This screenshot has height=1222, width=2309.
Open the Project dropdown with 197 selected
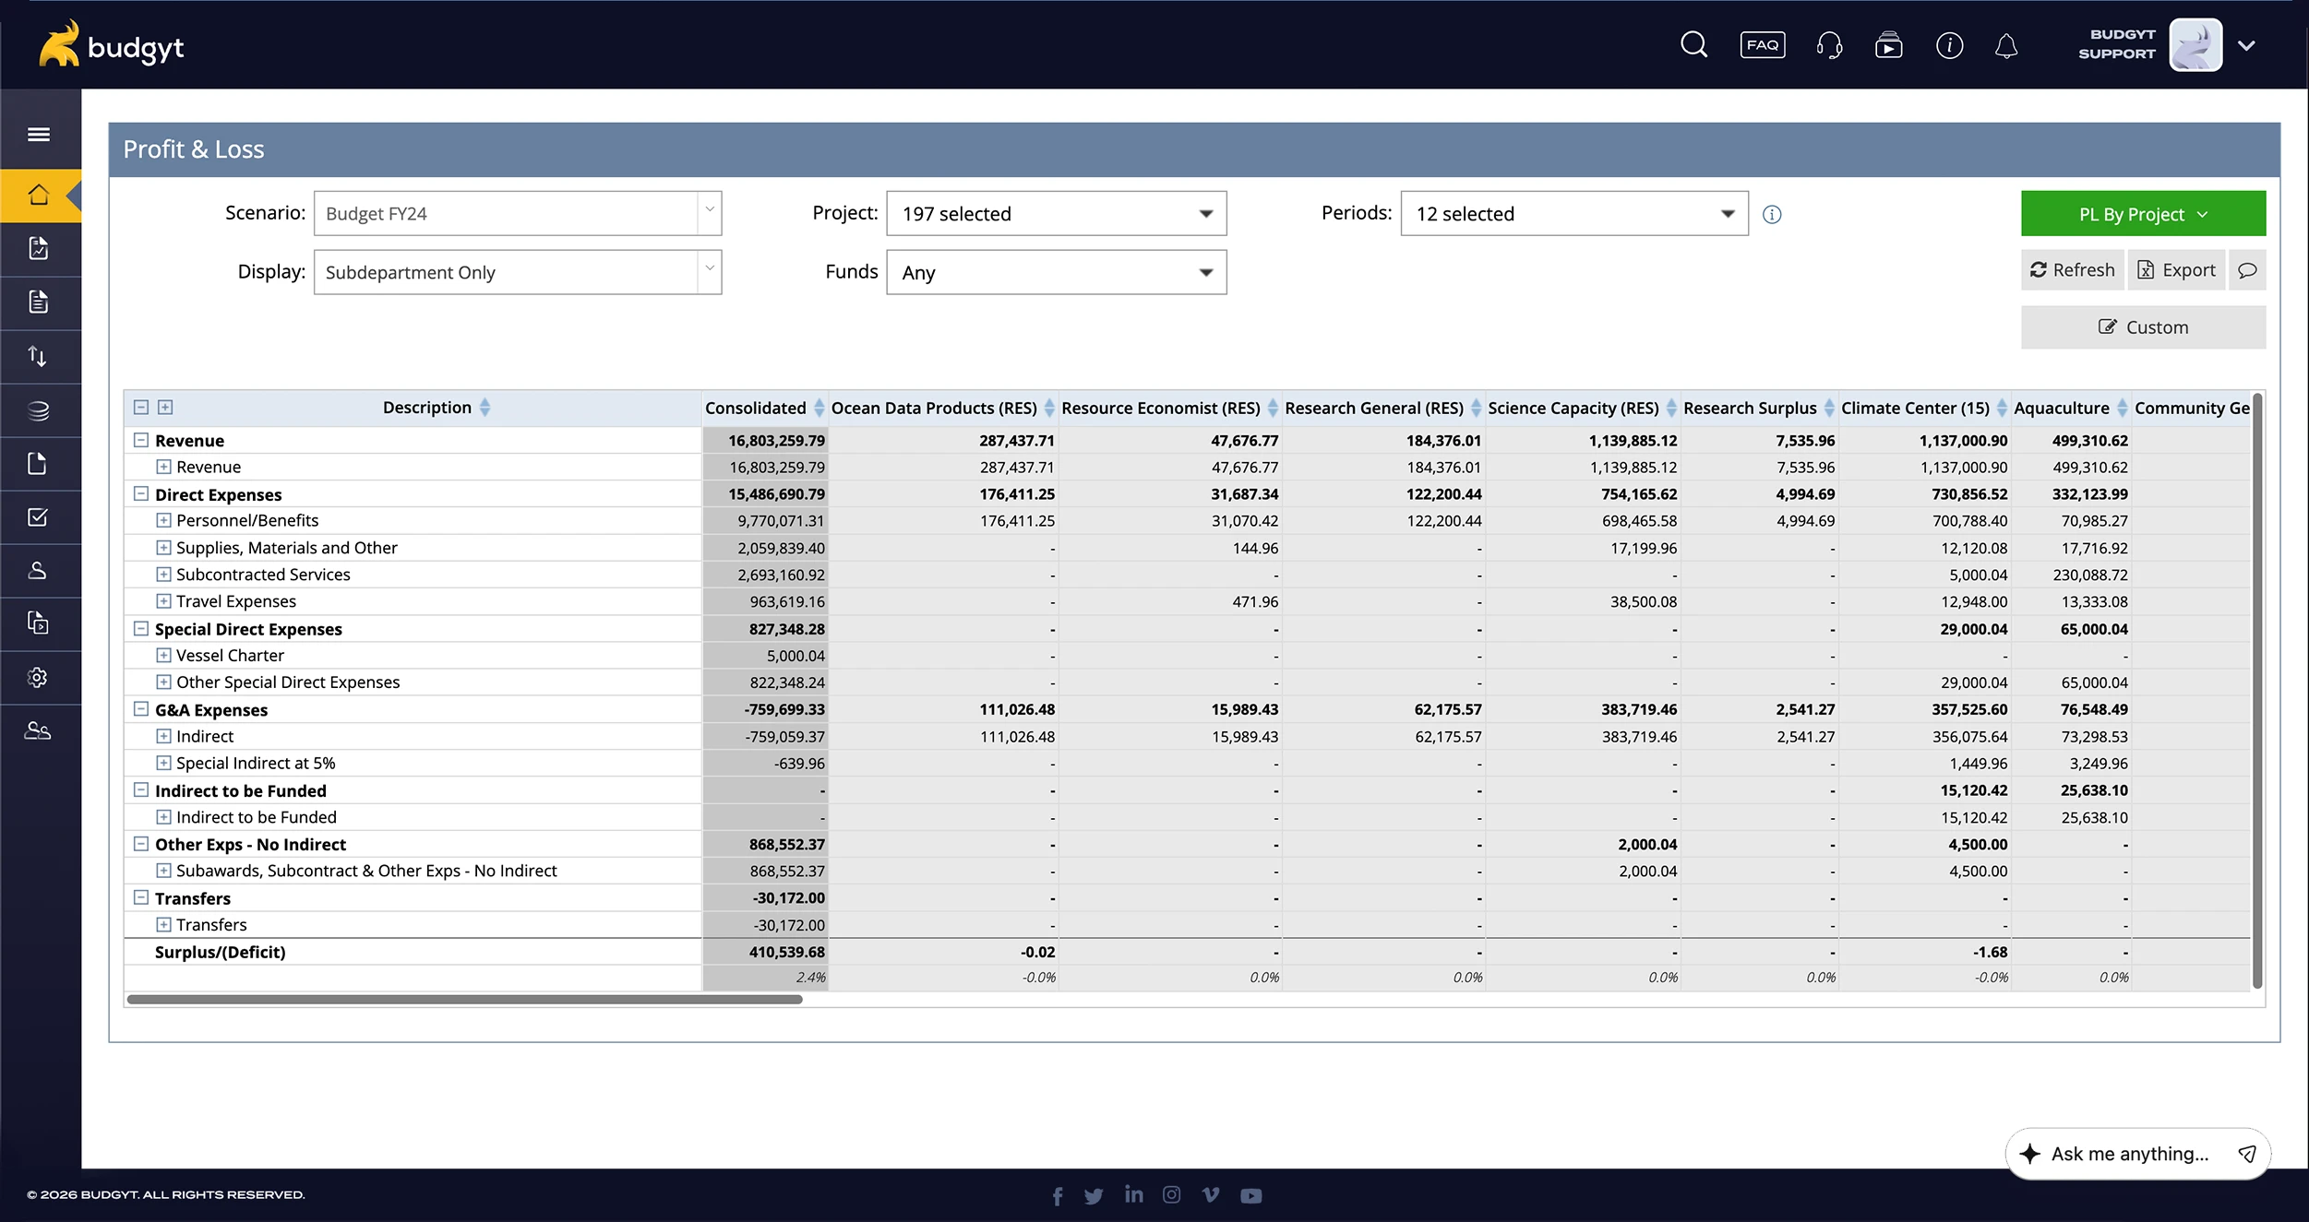coord(1056,214)
